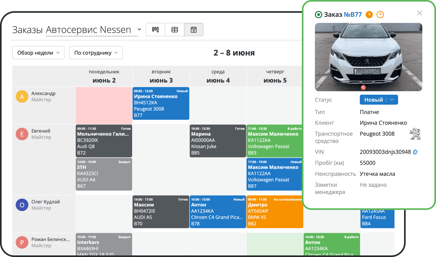Image resolution: width=436 pixels, height=257 pixels.
Task: Select employee Олег Кудлай avatar
Action: click(x=22, y=205)
